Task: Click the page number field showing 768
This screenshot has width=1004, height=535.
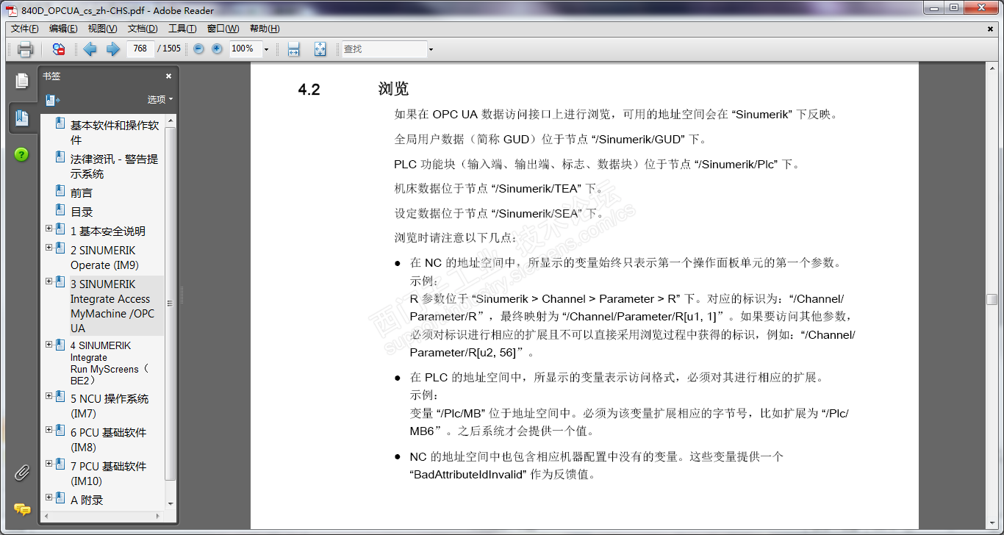Action: pos(140,49)
